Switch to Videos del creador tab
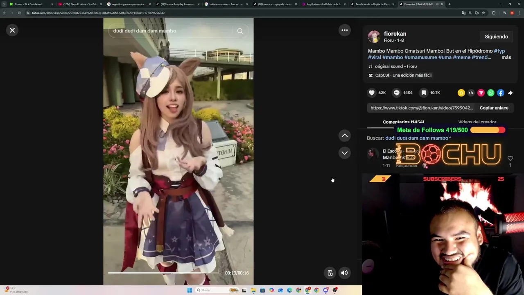The height and width of the screenshot is (295, 524). (x=477, y=122)
